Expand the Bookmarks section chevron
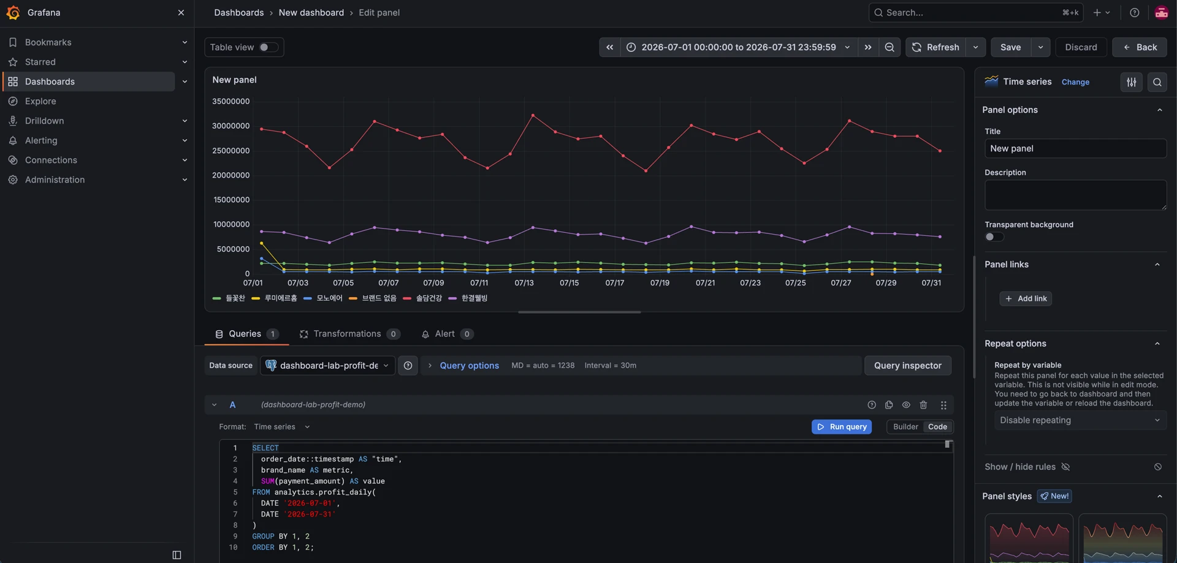Image resolution: width=1177 pixels, height=563 pixels. 185,42
